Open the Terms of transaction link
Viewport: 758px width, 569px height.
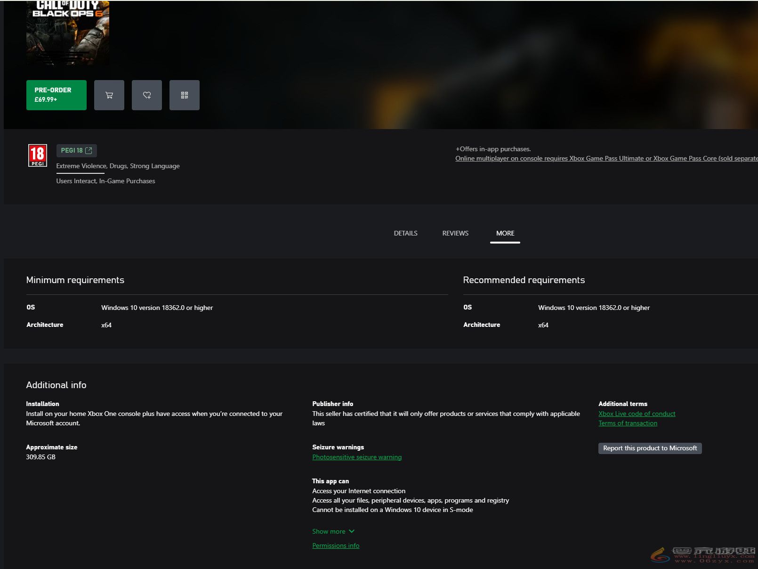pos(628,423)
